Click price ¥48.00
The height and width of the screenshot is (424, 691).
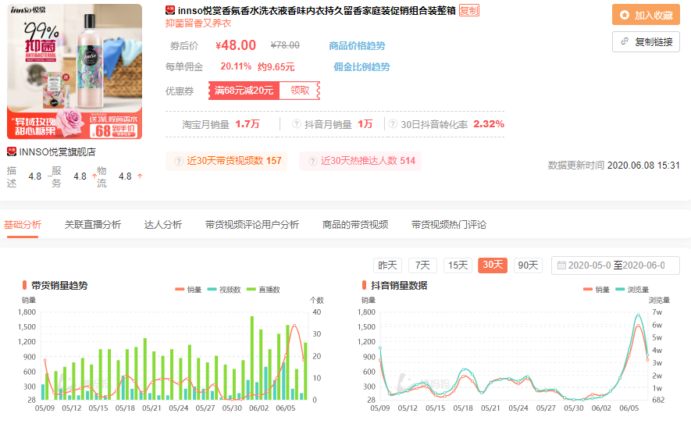(x=236, y=45)
